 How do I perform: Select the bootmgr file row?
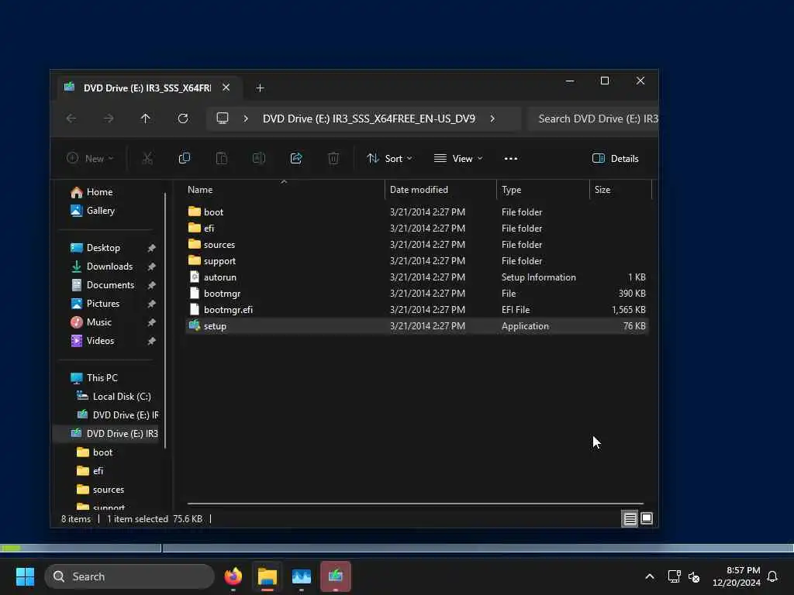coord(416,293)
